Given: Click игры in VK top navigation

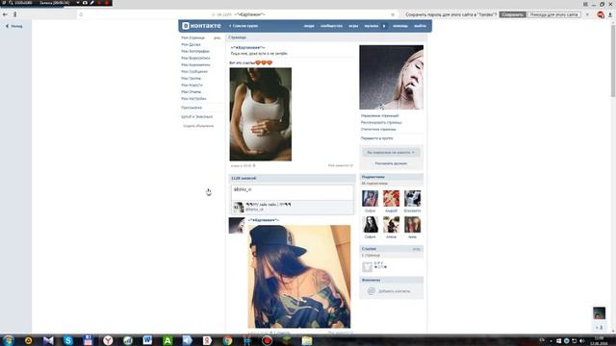Looking at the screenshot, I should (x=353, y=26).
